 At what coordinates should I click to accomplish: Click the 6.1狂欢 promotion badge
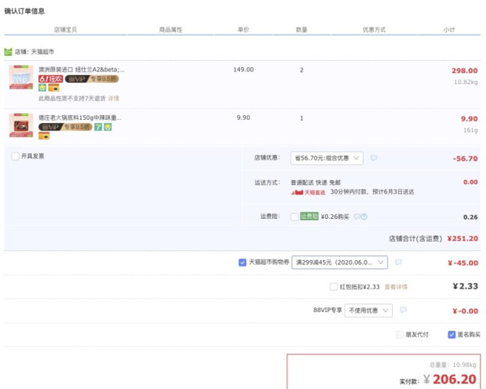click(x=50, y=79)
